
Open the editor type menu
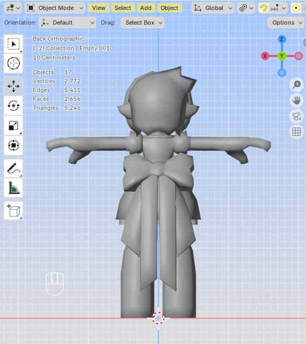tap(13, 8)
